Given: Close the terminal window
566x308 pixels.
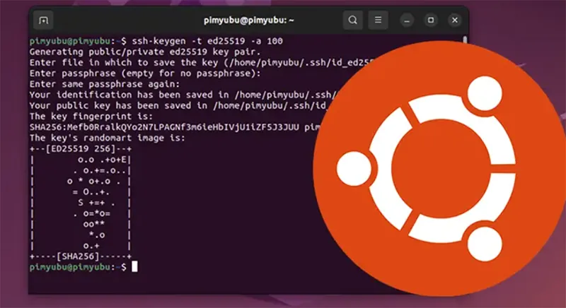Looking at the screenshot, I should 455,20.
